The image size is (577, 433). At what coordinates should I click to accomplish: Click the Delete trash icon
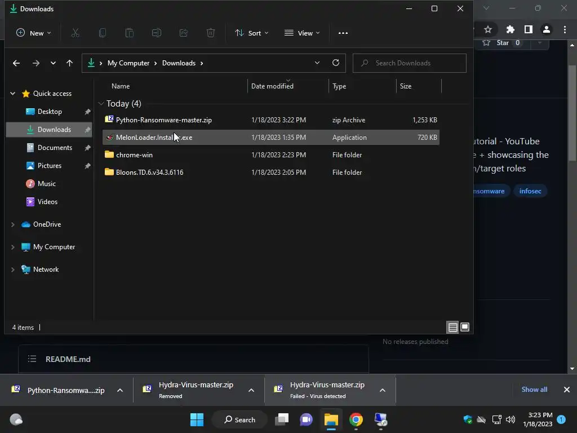pos(211,33)
